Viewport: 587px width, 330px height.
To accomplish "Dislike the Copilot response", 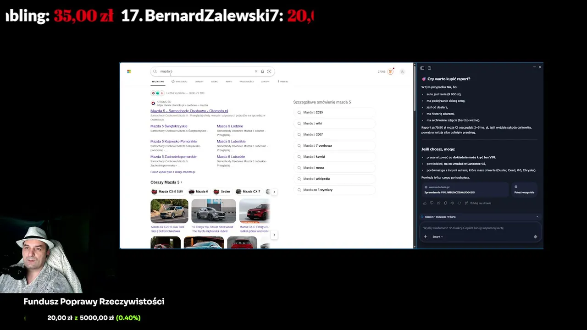I will [432, 203].
